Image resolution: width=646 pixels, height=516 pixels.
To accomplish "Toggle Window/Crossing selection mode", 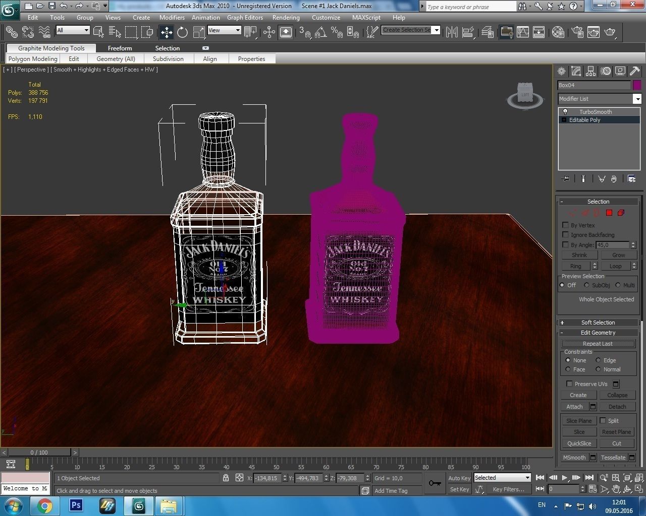I will tap(147, 32).
